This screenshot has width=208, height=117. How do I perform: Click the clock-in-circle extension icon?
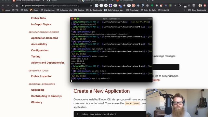[147, 6]
